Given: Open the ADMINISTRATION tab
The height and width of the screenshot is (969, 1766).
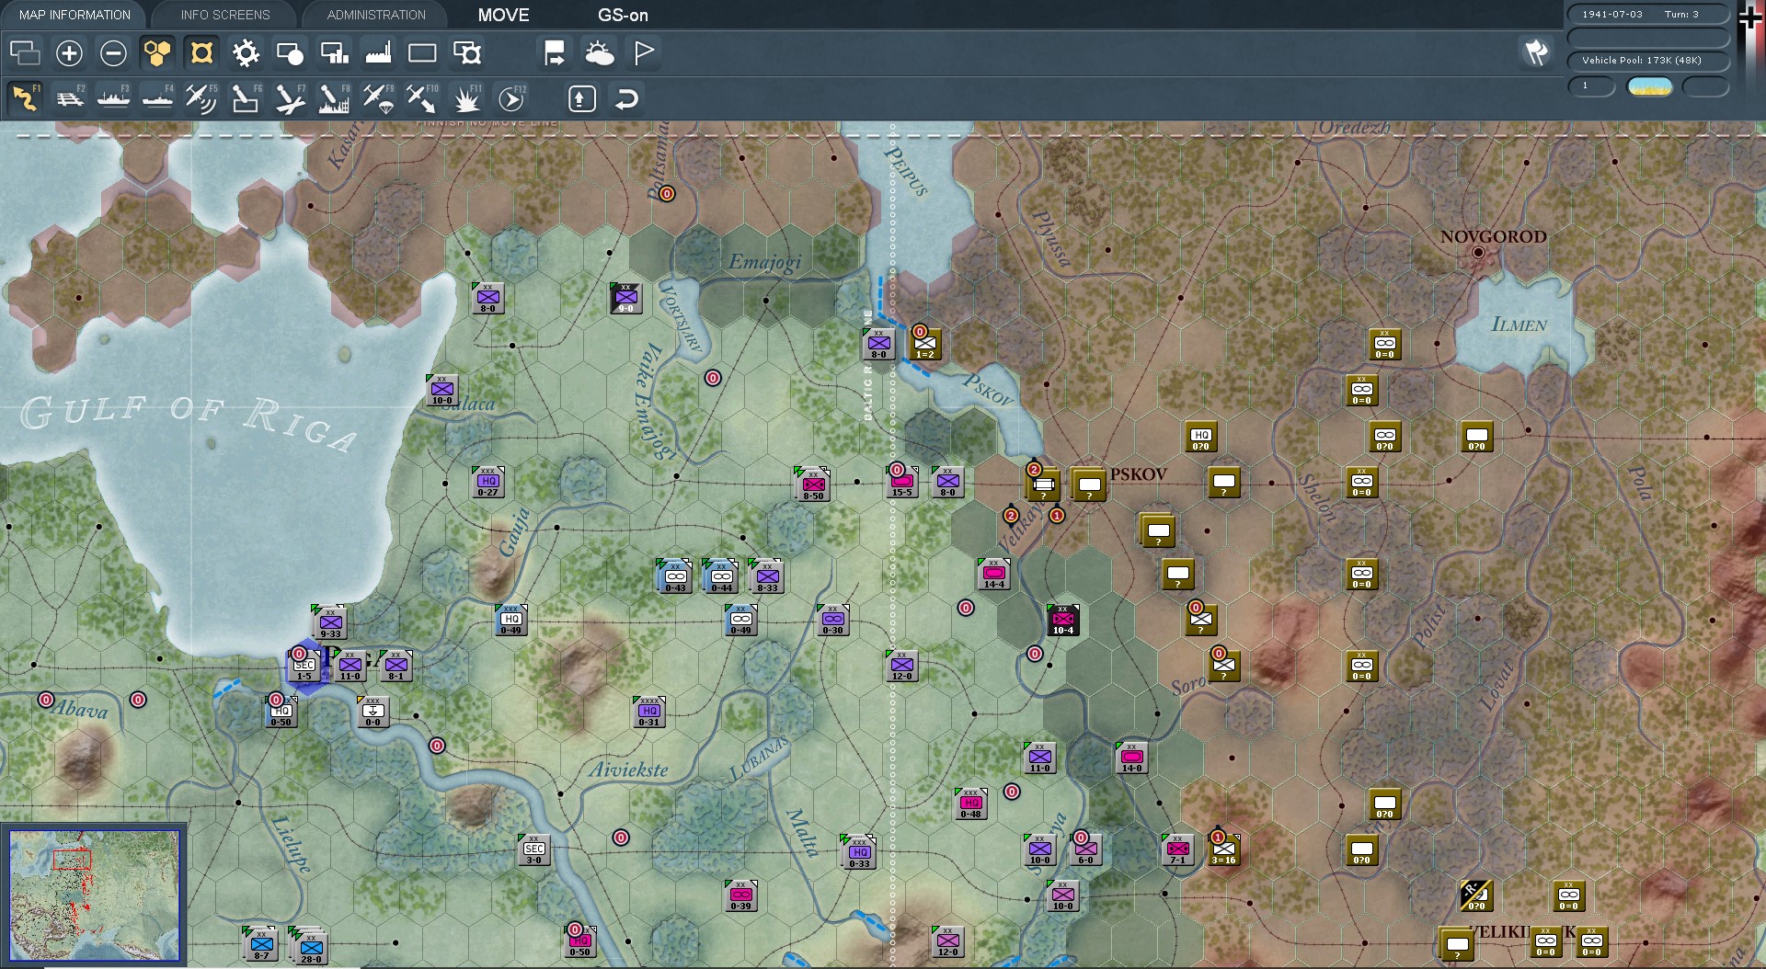Looking at the screenshot, I should (x=376, y=15).
